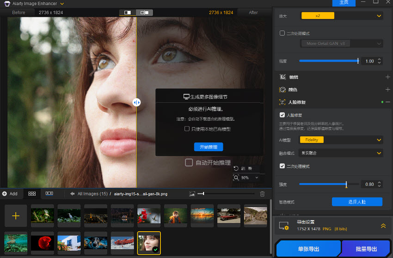Viewport: 393px width, 258px height.
Task: Uncheck the 人脸修复 checkbox
Action: 282,115
